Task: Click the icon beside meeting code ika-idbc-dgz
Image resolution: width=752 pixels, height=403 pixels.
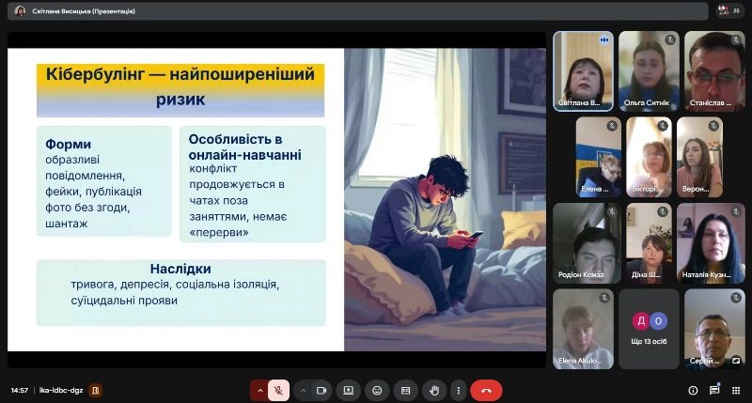Action: coord(95,390)
